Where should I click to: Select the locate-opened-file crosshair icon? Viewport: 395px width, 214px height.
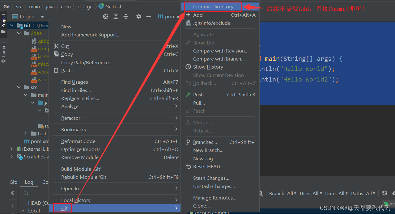[x=105, y=16]
